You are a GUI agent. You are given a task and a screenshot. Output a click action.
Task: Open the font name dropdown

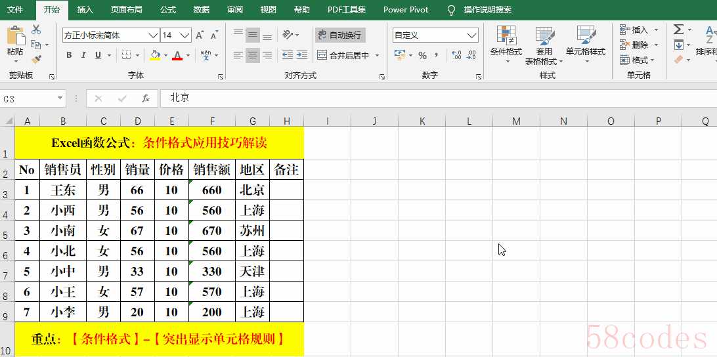[x=153, y=35]
